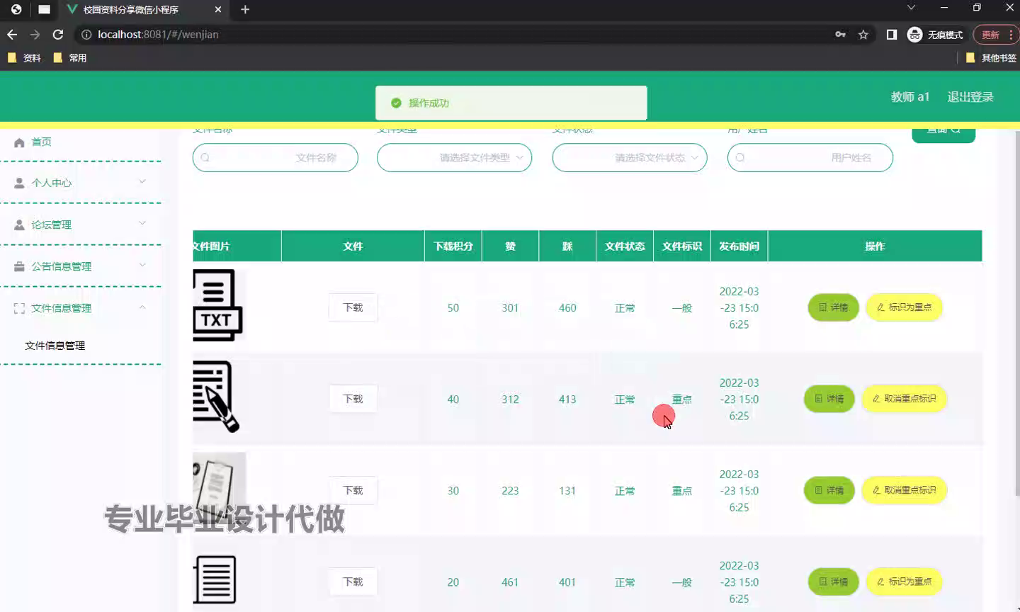Click the address bar URL

158,34
